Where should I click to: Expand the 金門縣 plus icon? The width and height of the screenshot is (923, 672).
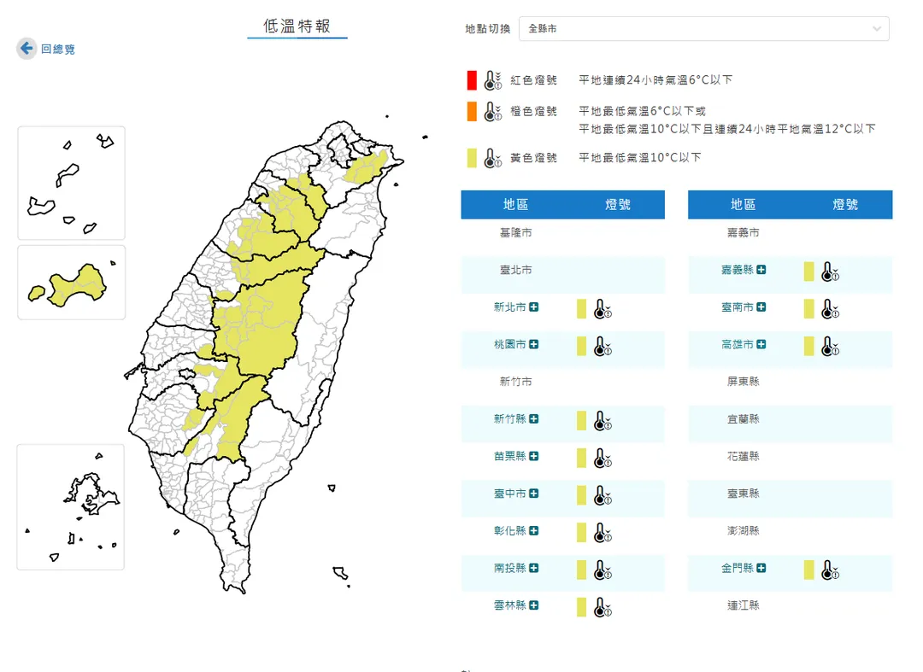(x=761, y=568)
